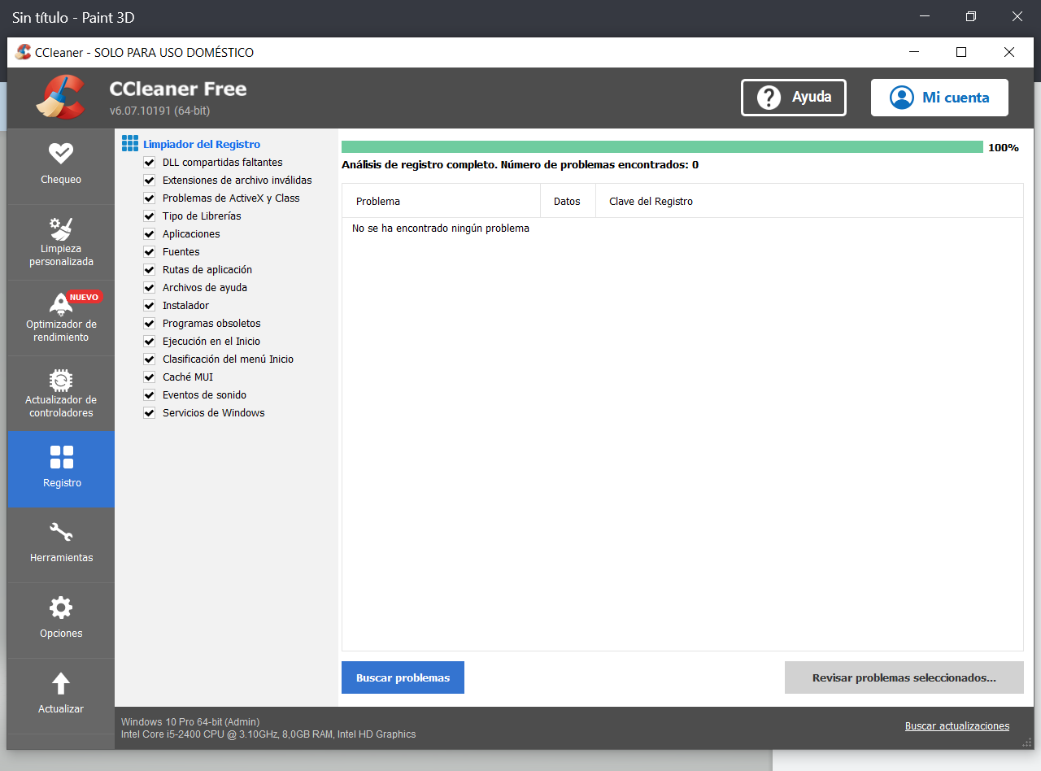Uncheck Programas obsoletos
1041x771 pixels.
point(149,324)
